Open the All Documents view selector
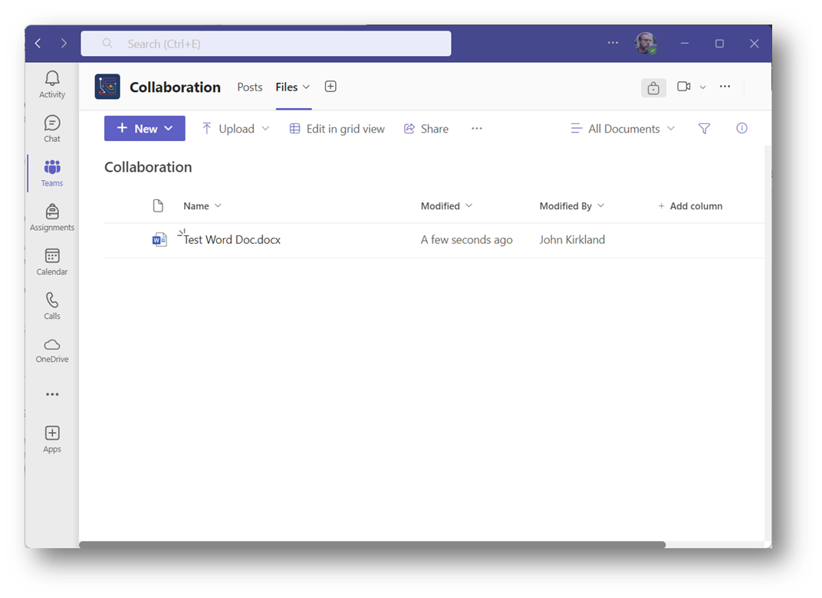 coord(623,129)
